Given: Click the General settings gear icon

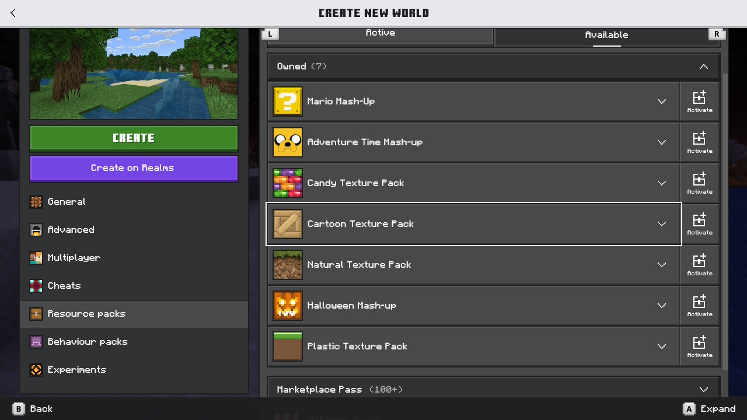Looking at the screenshot, I should click(x=36, y=202).
